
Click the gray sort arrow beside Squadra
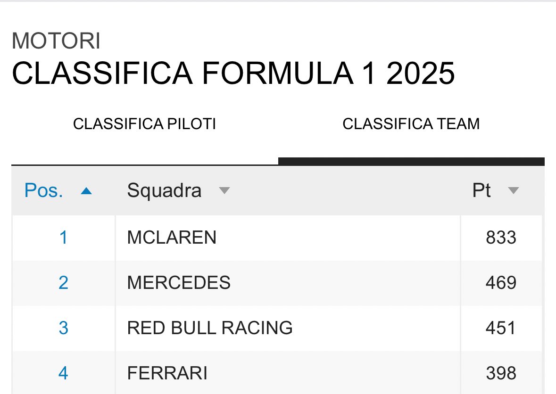(x=224, y=190)
